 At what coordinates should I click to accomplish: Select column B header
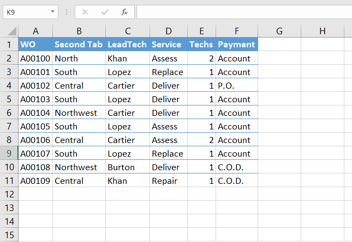(79, 31)
